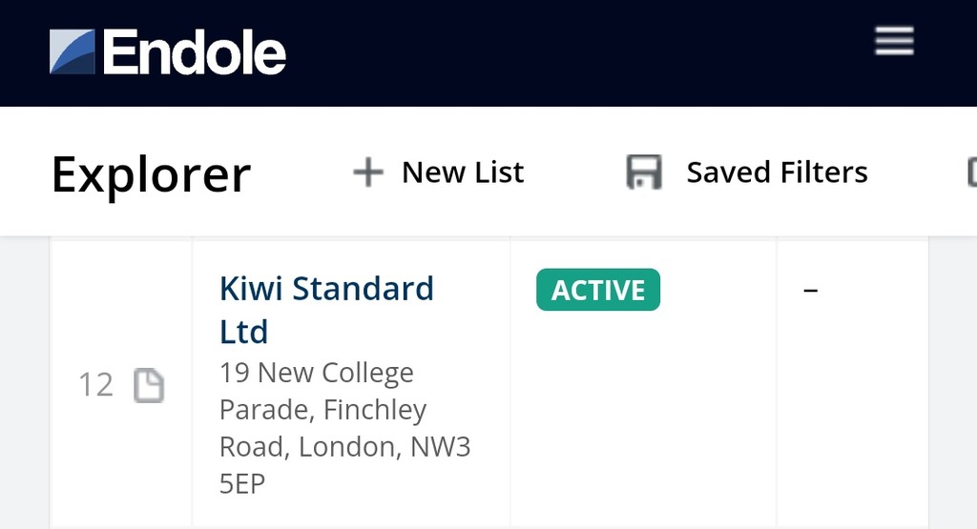Click the partially visible icon right of Saved Filters
977x529 pixels.
click(x=971, y=173)
